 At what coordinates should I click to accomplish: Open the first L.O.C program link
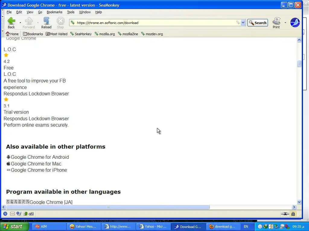[x=10, y=50]
